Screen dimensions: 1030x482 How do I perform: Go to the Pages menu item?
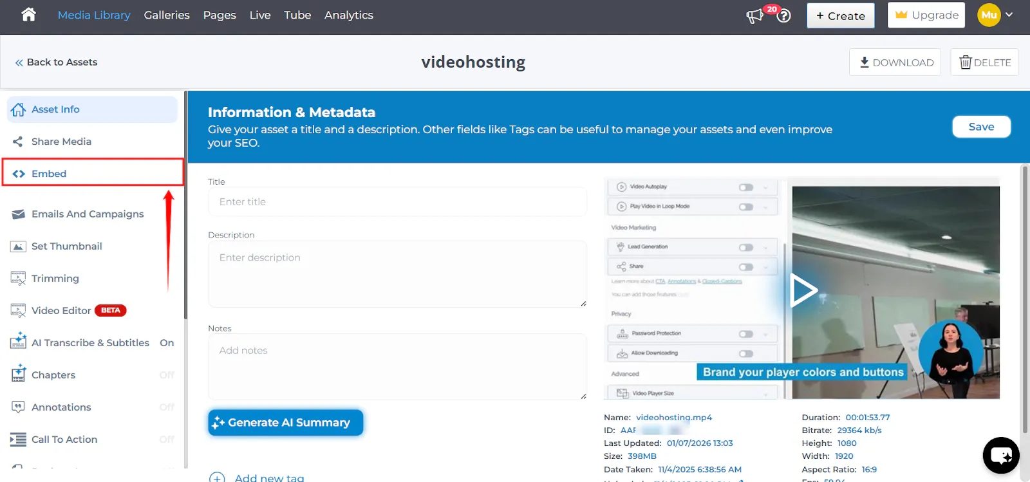tap(220, 15)
